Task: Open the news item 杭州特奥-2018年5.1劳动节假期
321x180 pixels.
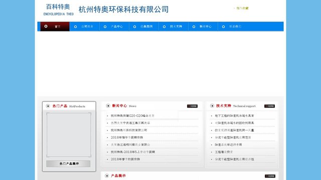Action: (132, 152)
